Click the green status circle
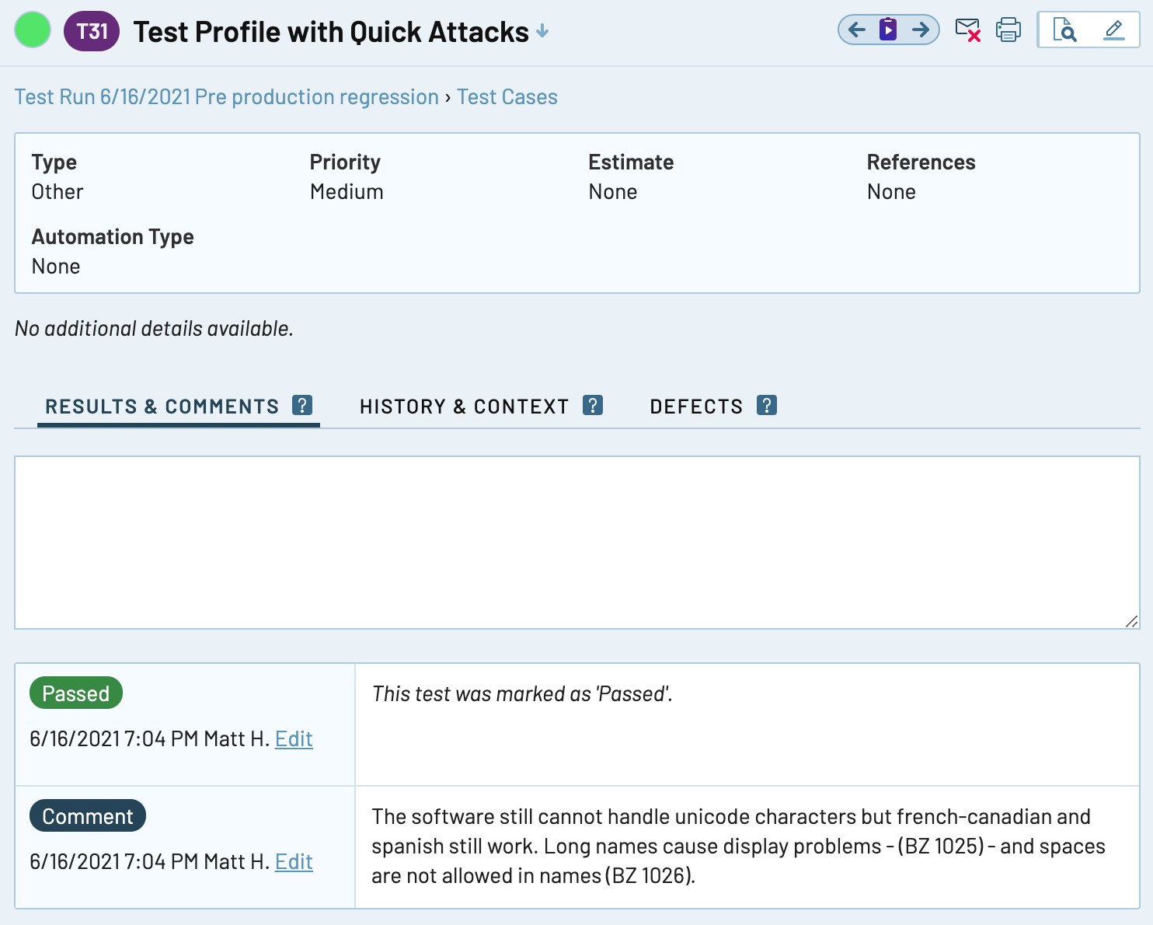This screenshot has height=925, width=1153. click(33, 30)
